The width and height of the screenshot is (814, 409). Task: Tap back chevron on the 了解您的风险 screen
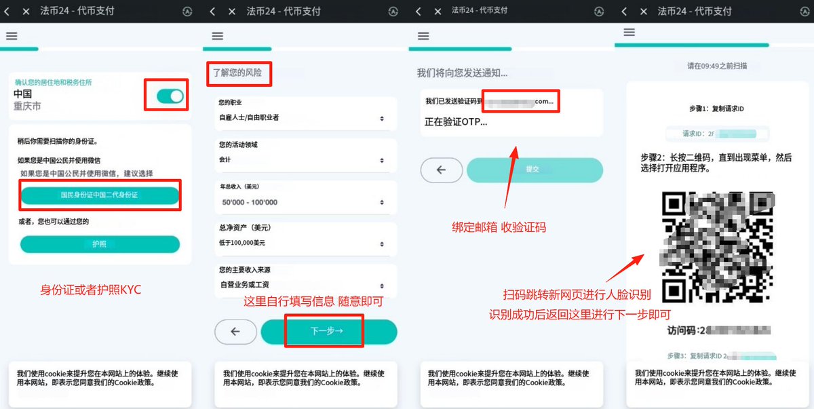tap(212, 12)
